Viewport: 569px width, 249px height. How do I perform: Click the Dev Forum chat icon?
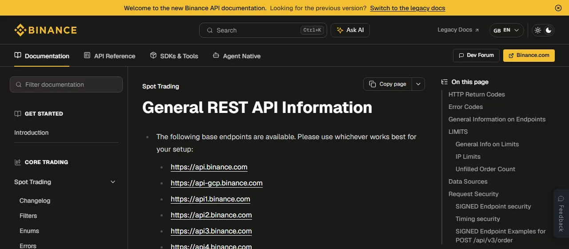point(461,56)
